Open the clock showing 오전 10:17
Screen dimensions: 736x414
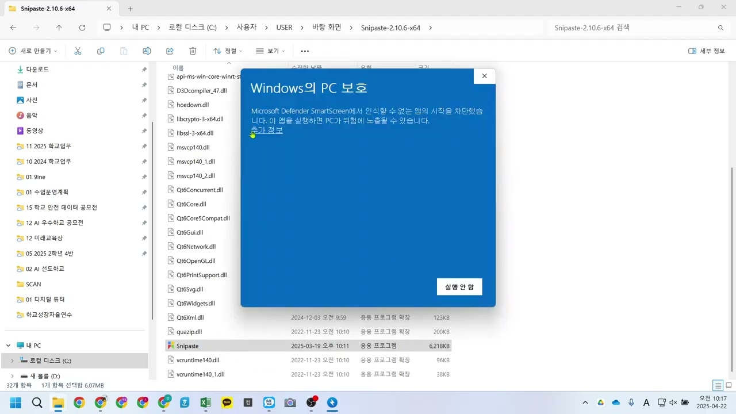(x=712, y=402)
